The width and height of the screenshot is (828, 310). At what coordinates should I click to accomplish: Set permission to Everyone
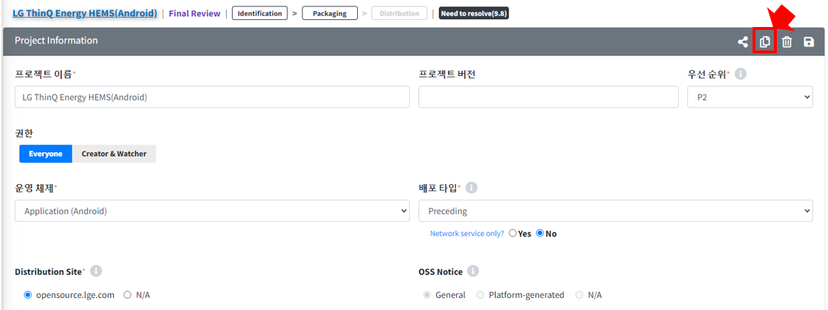(46, 154)
